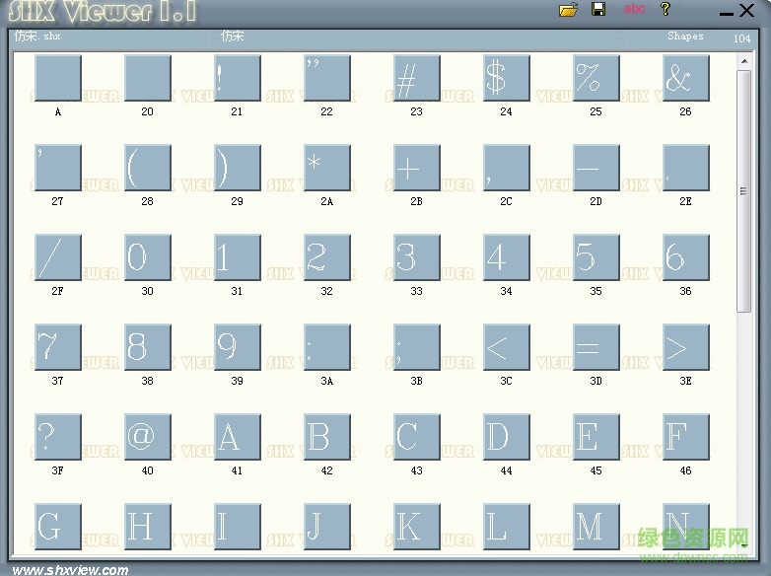Image resolution: width=771 pixels, height=576 pixels.
Task: Select the less-than glyph tile 3C
Action: point(507,347)
